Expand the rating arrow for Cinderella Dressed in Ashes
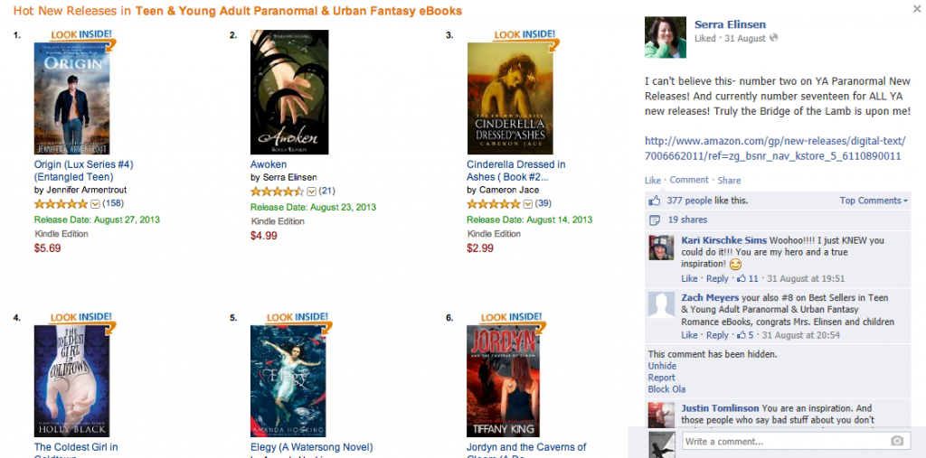926x458 pixels. click(527, 204)
